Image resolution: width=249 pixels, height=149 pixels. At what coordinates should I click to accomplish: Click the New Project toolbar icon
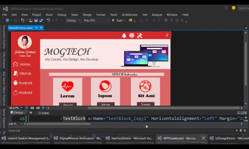[x=23, y=20]
